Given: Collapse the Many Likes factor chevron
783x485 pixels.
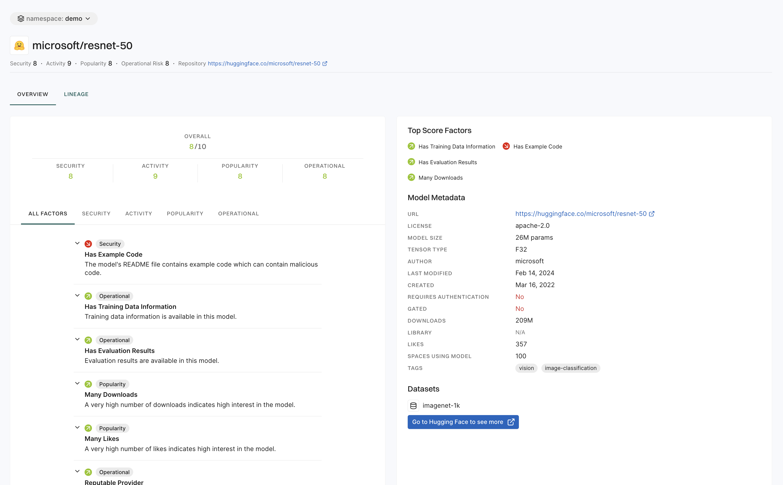Looking at the screenshot, I should (77, 427).
